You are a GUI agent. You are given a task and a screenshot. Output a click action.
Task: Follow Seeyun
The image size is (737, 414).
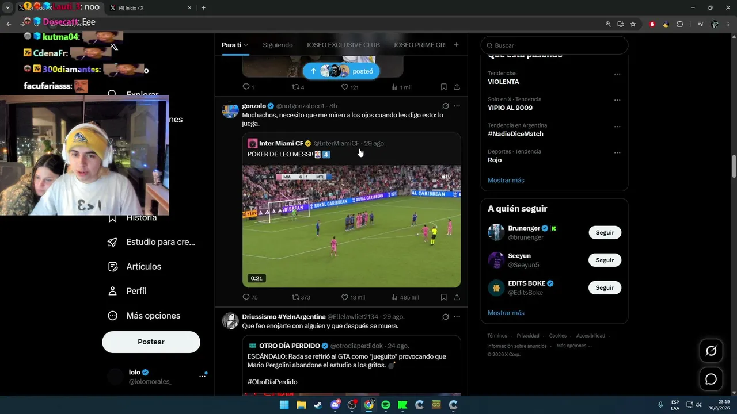[x=605, y=260]
